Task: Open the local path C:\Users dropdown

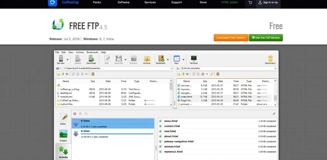Action: point(171,68)
